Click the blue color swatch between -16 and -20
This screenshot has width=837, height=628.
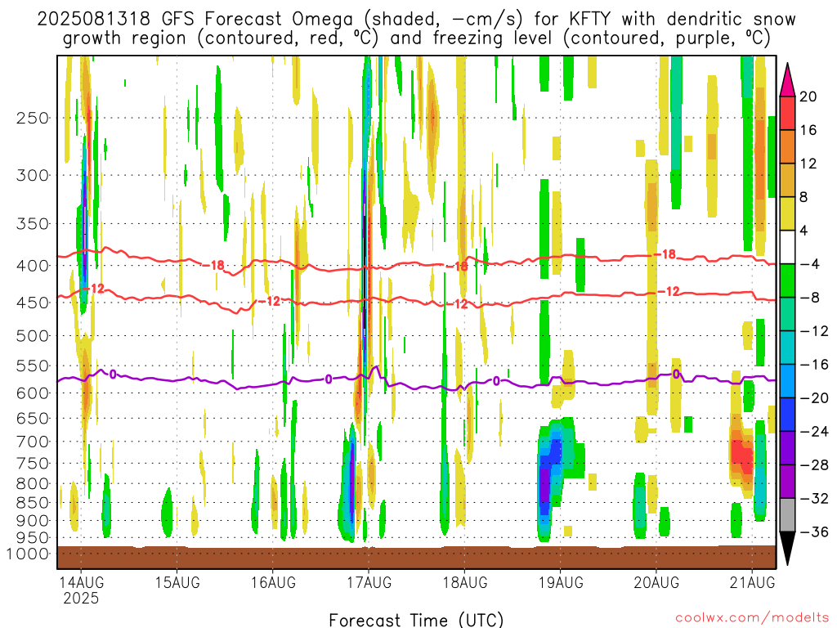(x=787, y=381)
